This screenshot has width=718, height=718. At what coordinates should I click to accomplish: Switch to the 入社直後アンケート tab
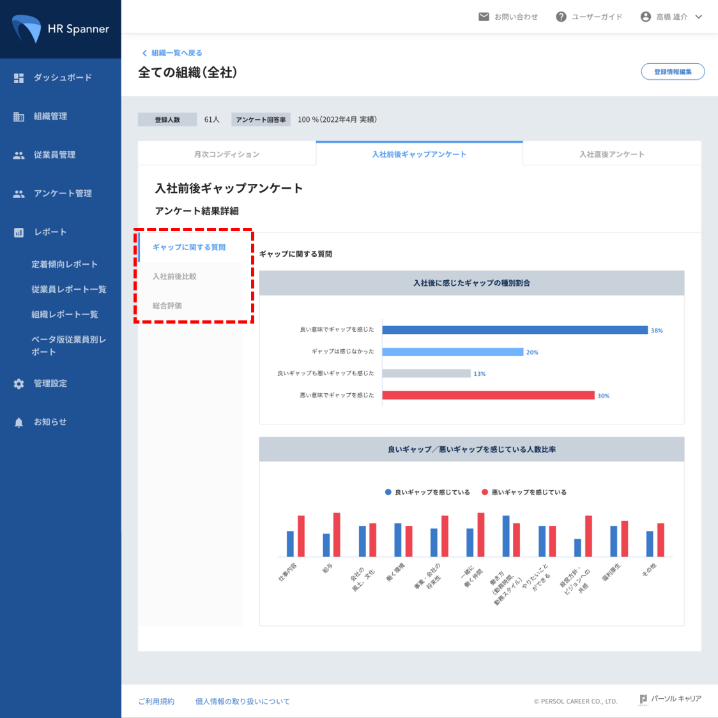coord(611,154)
